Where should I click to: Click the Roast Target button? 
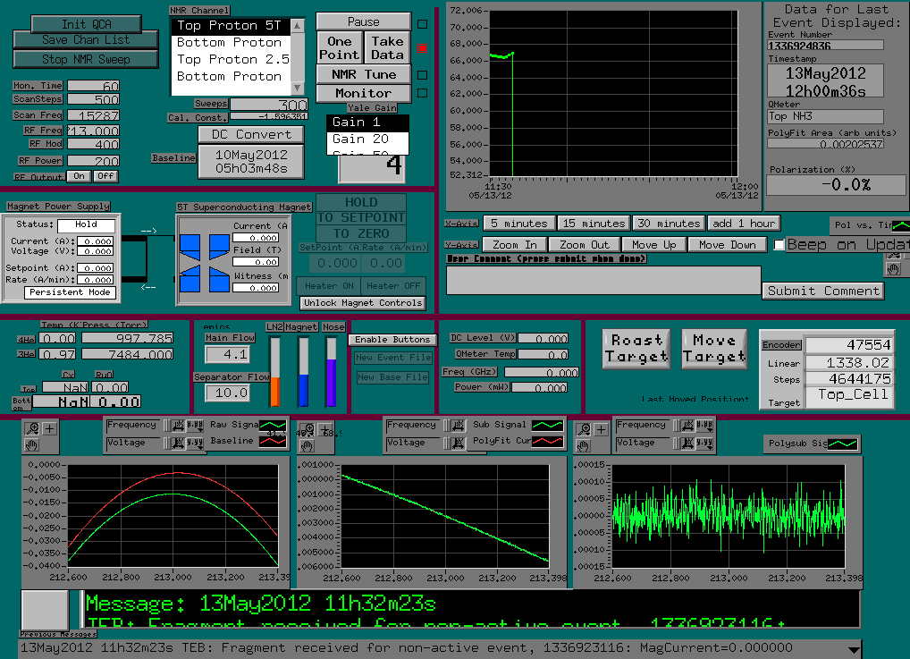click(x=636, y=349)
